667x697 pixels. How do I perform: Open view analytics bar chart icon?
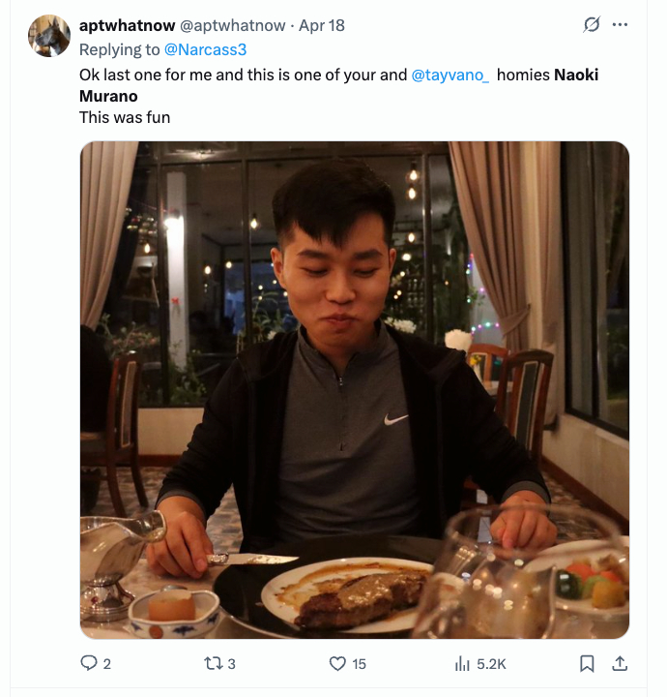click(x=462, y=663)
